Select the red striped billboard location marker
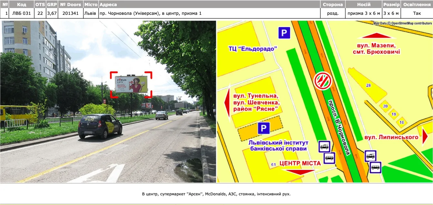 (x=323, y=81)
